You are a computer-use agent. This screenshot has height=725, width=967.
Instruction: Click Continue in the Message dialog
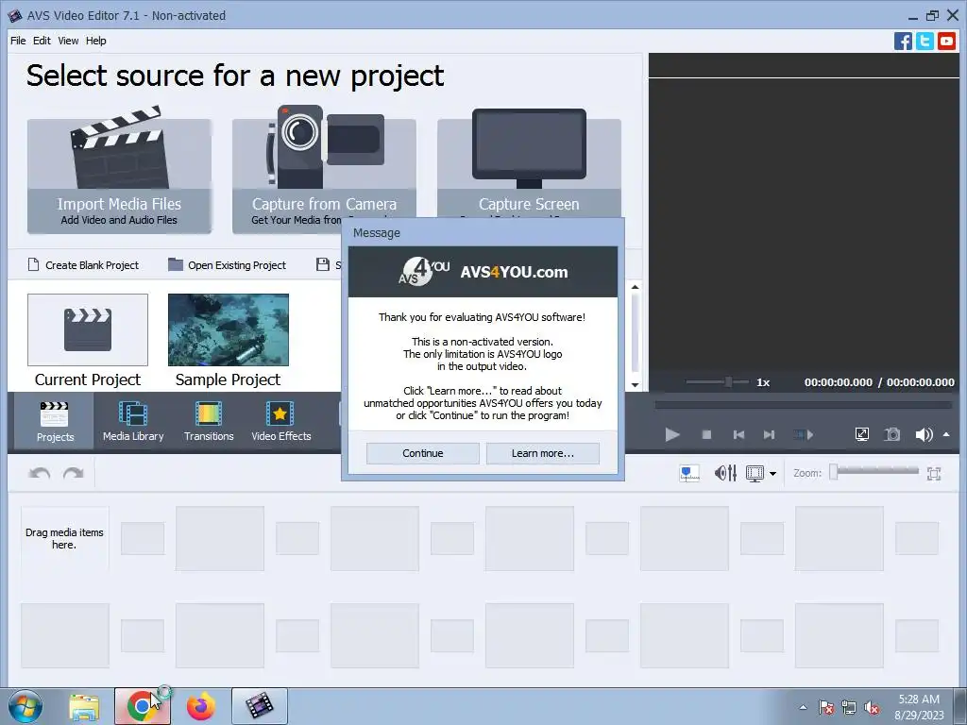click(422, 453)
